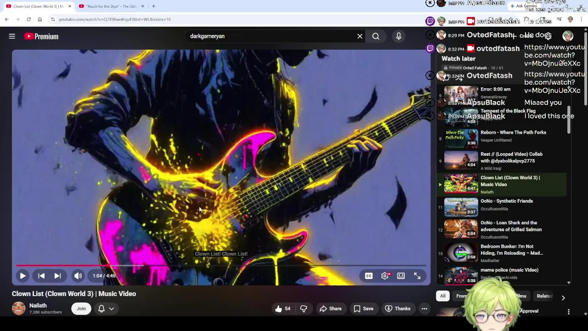Select the All filter chip
This screenshot has width=588, height=331.
click(x=443, y=296)
